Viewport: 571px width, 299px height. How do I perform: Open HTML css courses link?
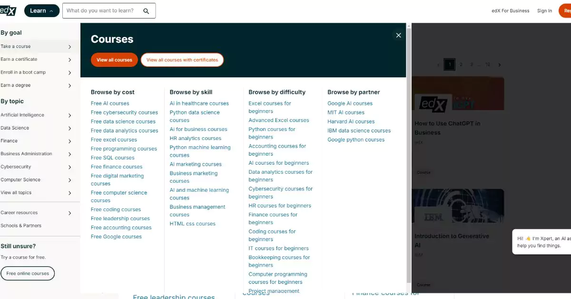point(193,224)
